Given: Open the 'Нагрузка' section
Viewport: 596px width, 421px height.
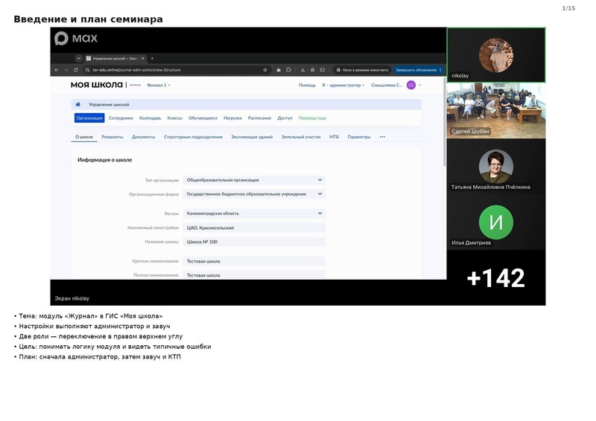Looking at the screenshot, I should [232, 118].
